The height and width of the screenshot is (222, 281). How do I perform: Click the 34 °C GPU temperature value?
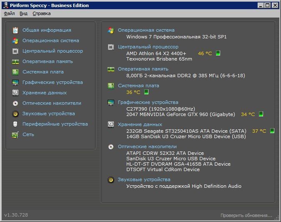(x=248, y=114)
